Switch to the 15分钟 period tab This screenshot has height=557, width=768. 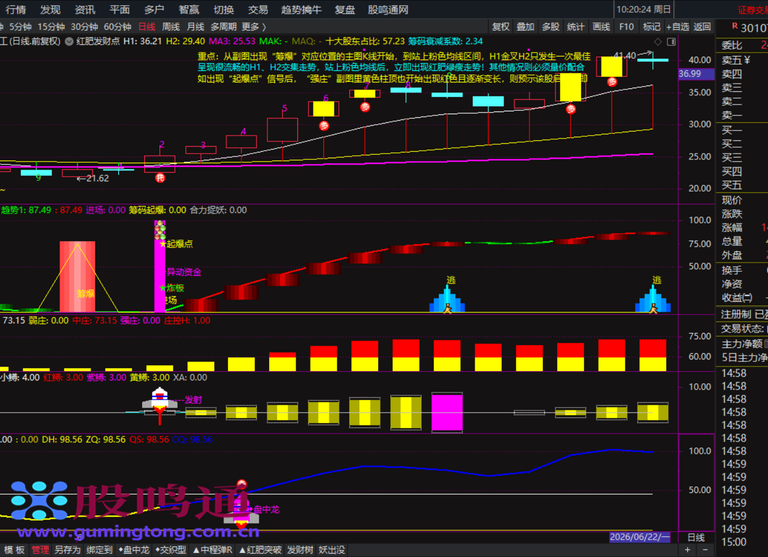click(51, 27)
